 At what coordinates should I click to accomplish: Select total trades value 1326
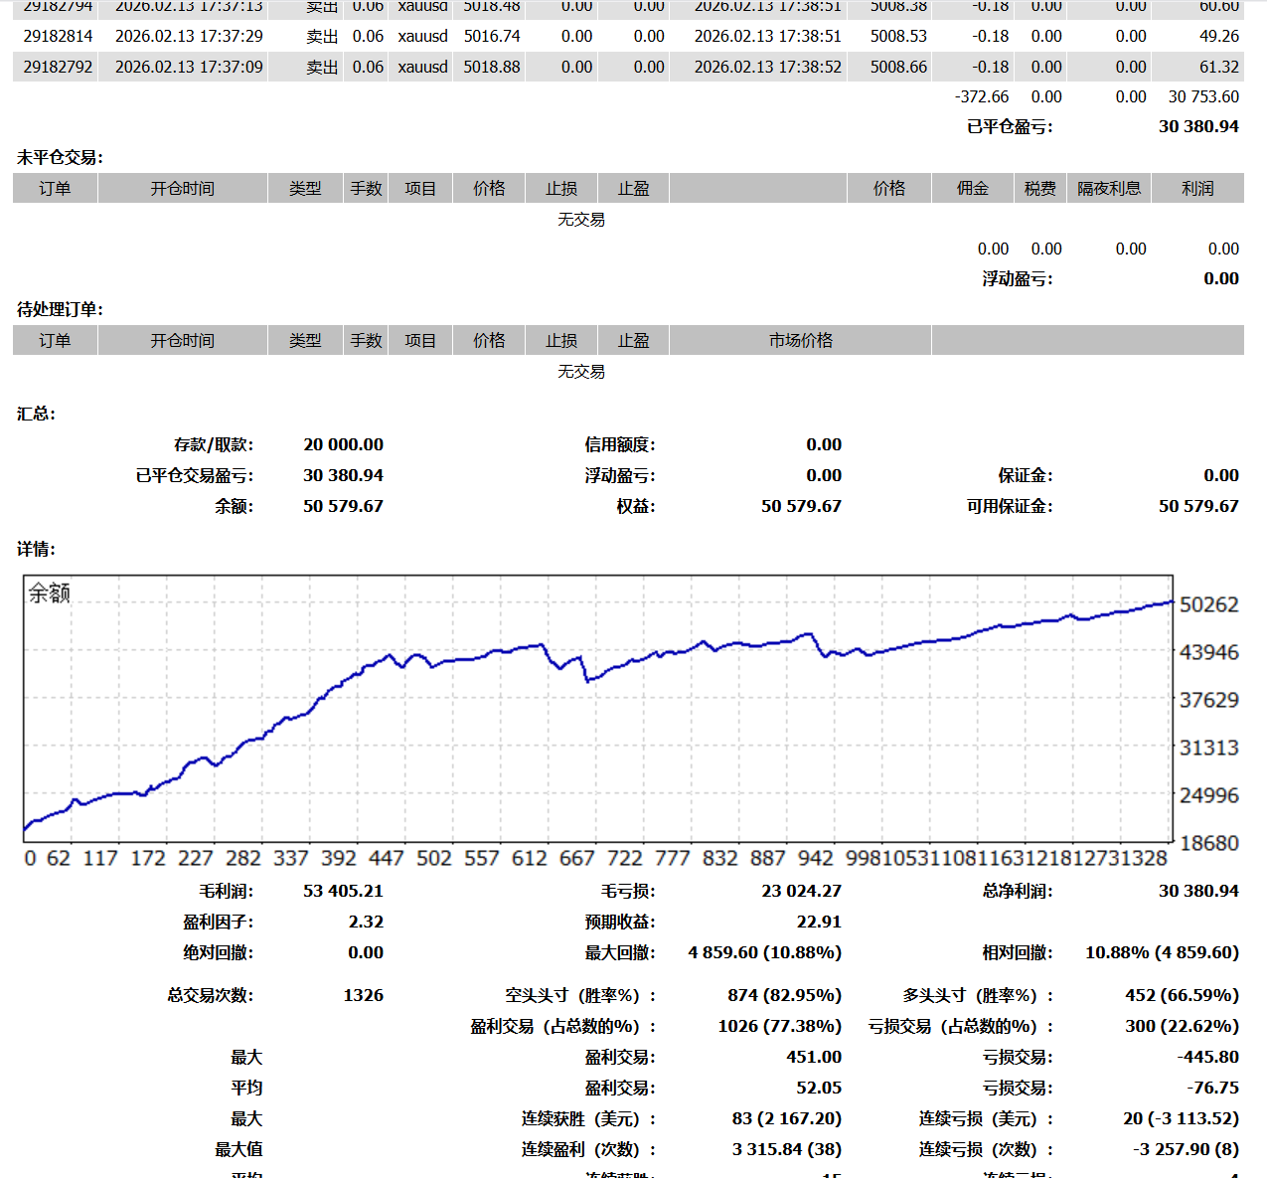coord(363,995)
